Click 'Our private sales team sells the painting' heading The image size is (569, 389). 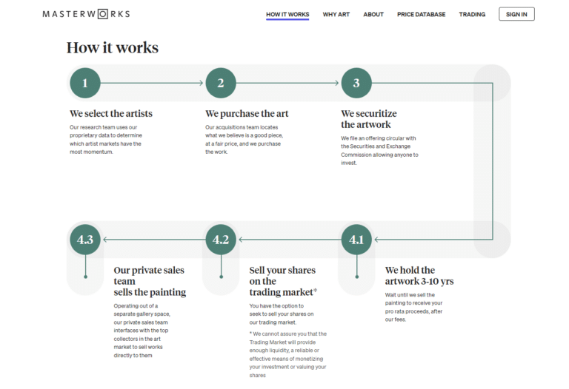tap(150, 281)
